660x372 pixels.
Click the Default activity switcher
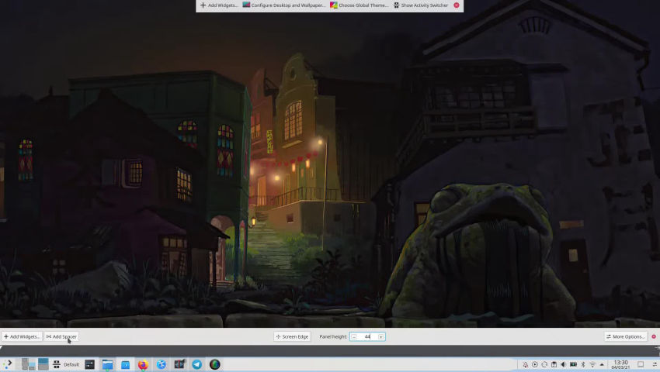tap(66, 364)
